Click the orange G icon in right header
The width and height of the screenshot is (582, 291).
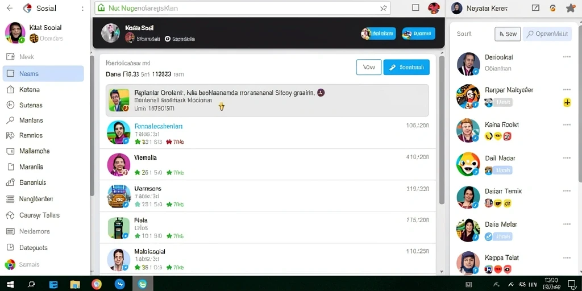(x=552, y=8)
